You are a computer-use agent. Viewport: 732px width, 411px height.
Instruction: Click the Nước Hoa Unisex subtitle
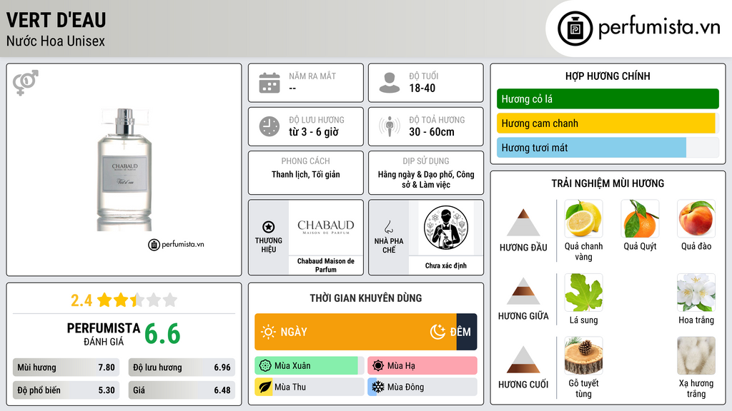(x=56, y=41)
